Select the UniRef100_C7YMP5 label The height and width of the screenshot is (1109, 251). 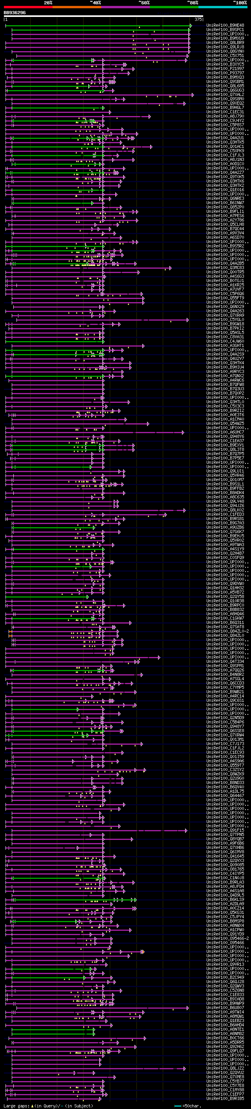[225, 688]
